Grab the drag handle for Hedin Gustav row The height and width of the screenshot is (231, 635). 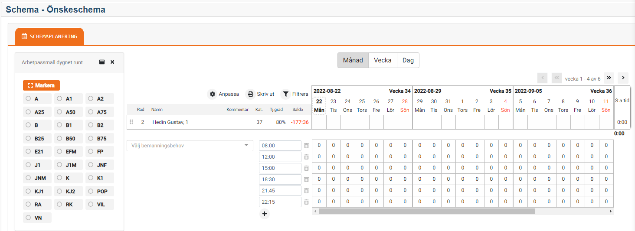(x=131, y=122)
